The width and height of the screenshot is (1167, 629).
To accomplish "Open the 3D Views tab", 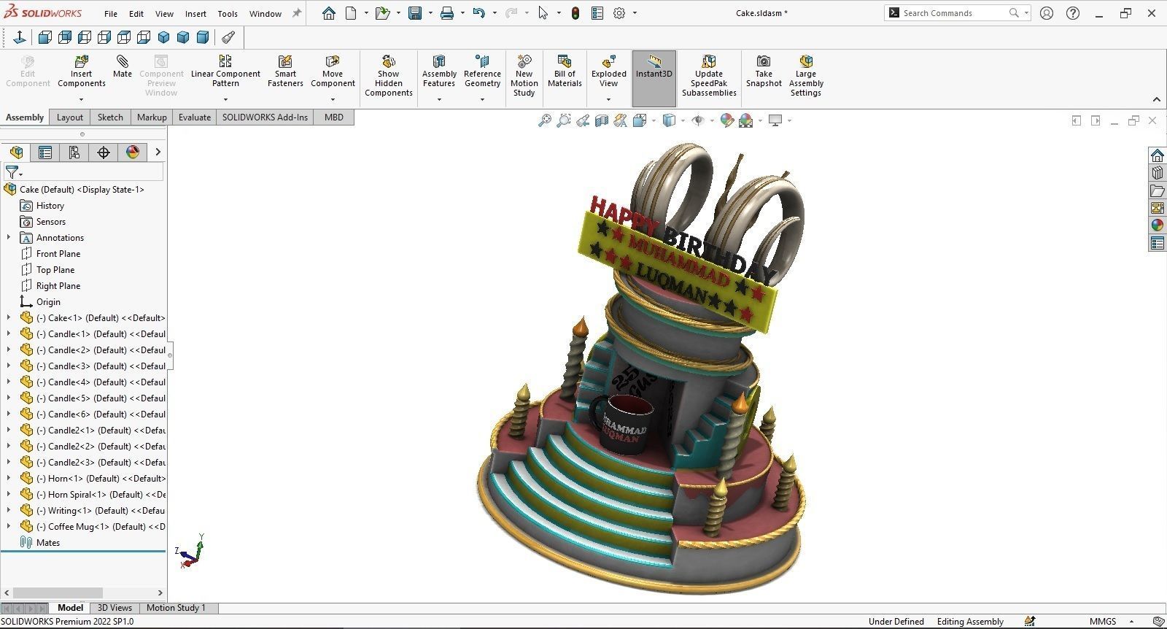I will pos(115,608).
